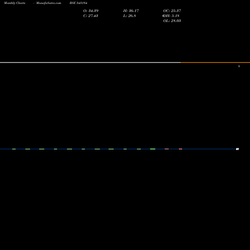250x250 pixels.
Task: Click the orange segment of the horizontal line
Action: tap(215, 62)
